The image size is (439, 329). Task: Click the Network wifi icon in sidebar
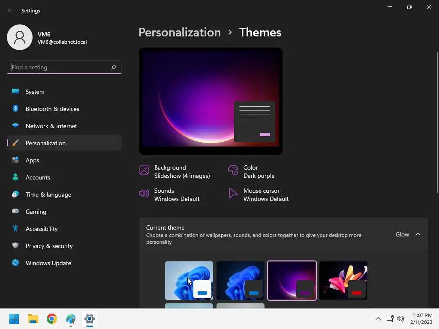[15, 126]
